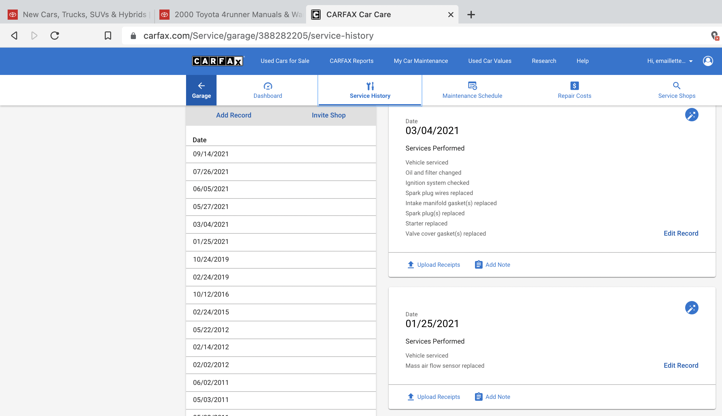Select the 05/22/2012 date row
The height and width of the screenshot is (416, 722).
(281, 330)
